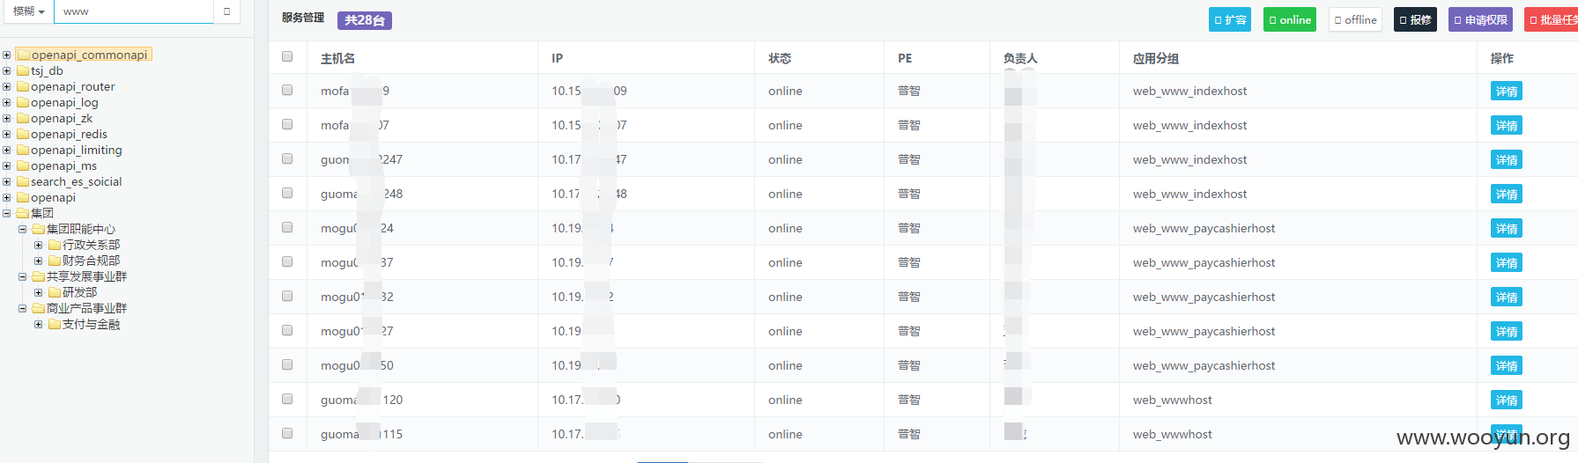Click the folder icon of 集团职能中心
Screen dimensions: 1578x463
(39, 229)
